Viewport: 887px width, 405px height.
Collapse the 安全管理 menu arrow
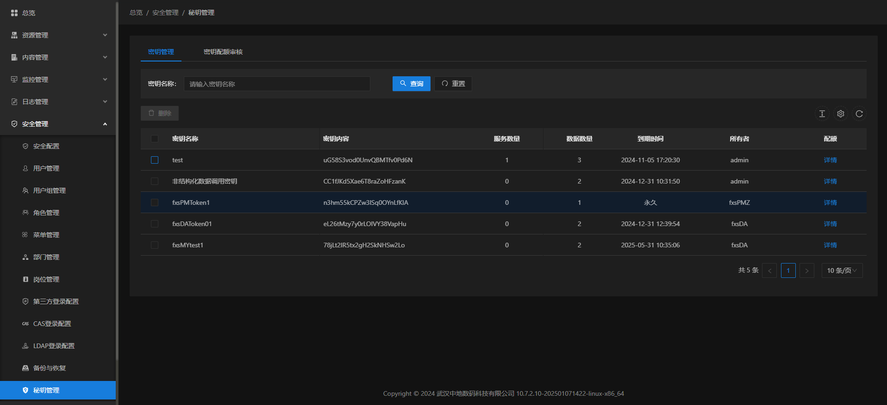pyautogui.click(x=105, y=124)
